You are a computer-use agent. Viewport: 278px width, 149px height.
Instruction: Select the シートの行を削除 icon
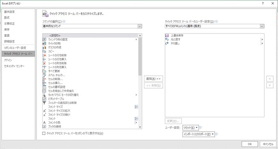tap(44, 55)
